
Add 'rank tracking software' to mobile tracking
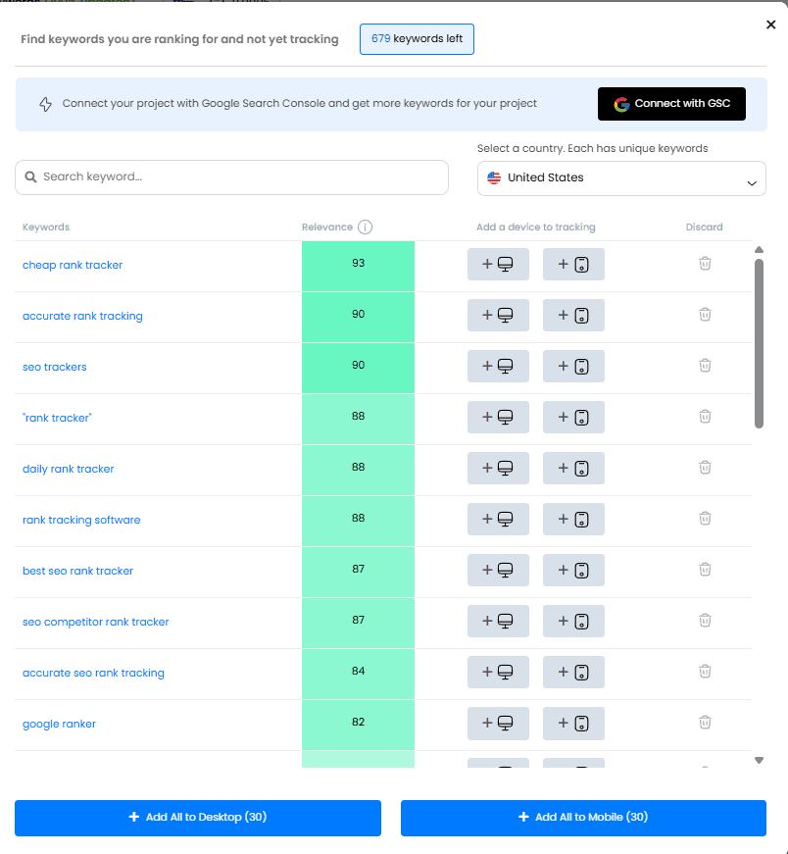tap(573, 519)
